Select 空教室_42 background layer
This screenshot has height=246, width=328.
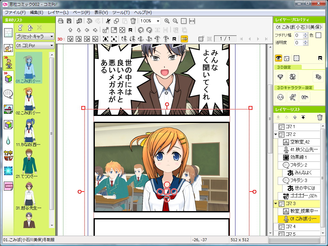point(299,142)
